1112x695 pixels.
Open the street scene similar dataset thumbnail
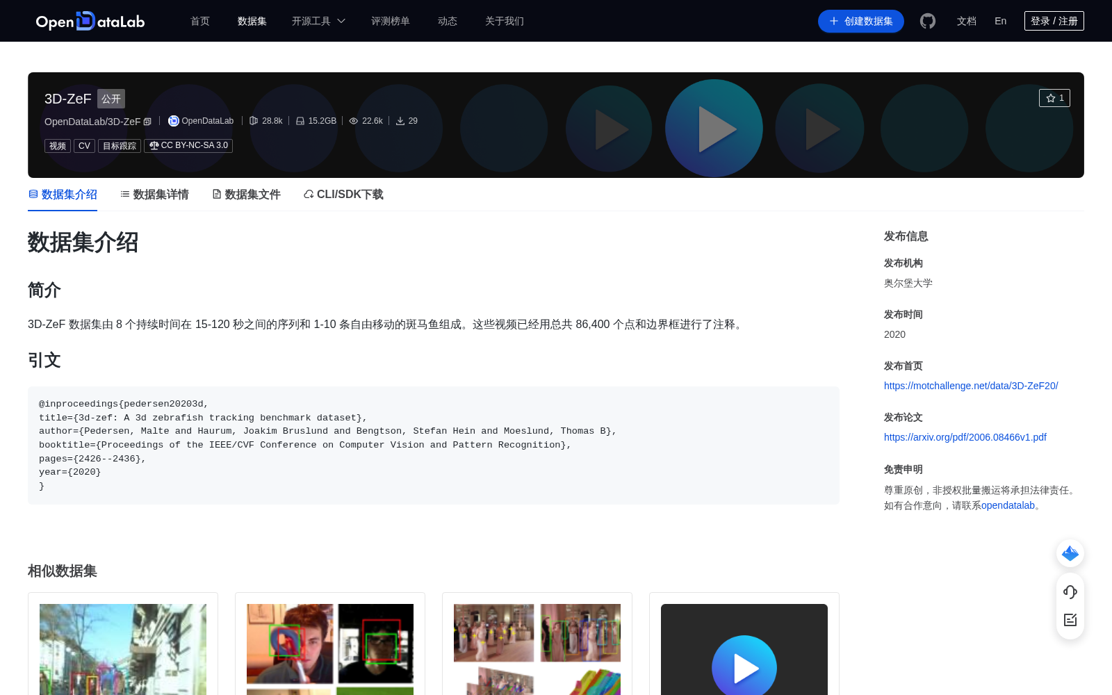[123, 649]
